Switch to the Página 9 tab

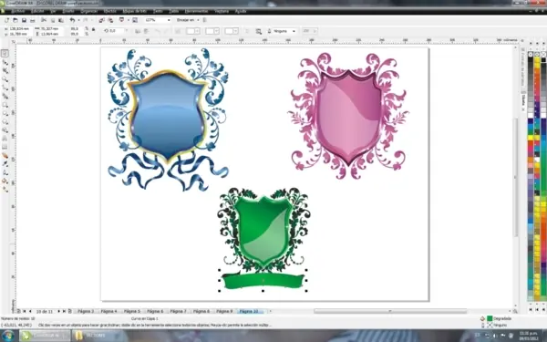coord(224,311)
